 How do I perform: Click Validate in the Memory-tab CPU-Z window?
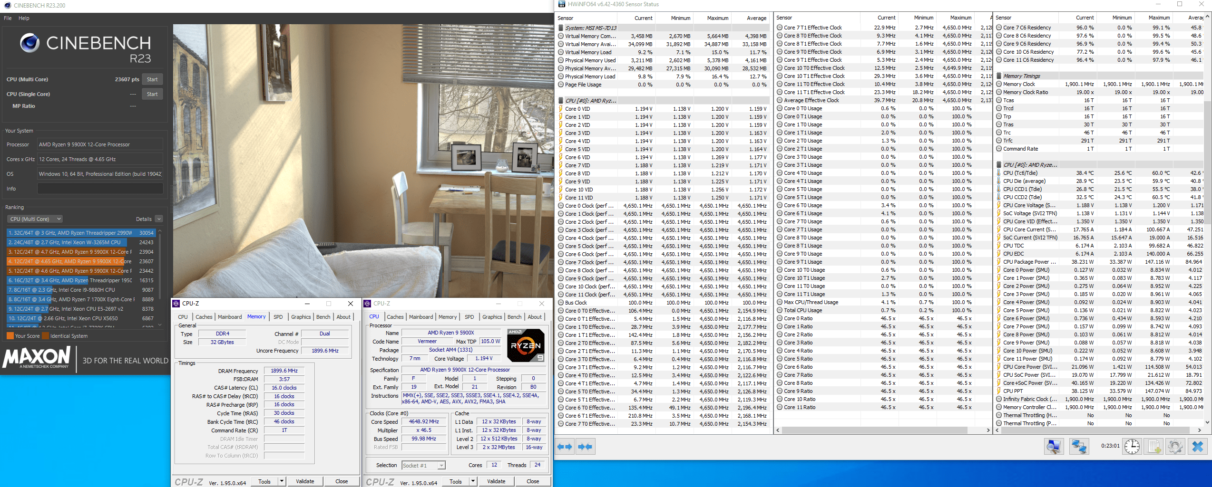pos(305,481)
